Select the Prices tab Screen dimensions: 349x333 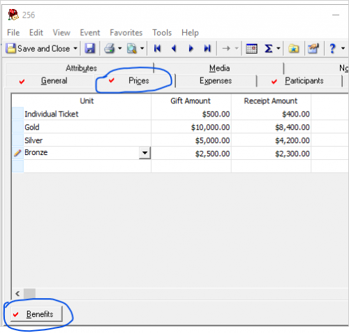135,81
